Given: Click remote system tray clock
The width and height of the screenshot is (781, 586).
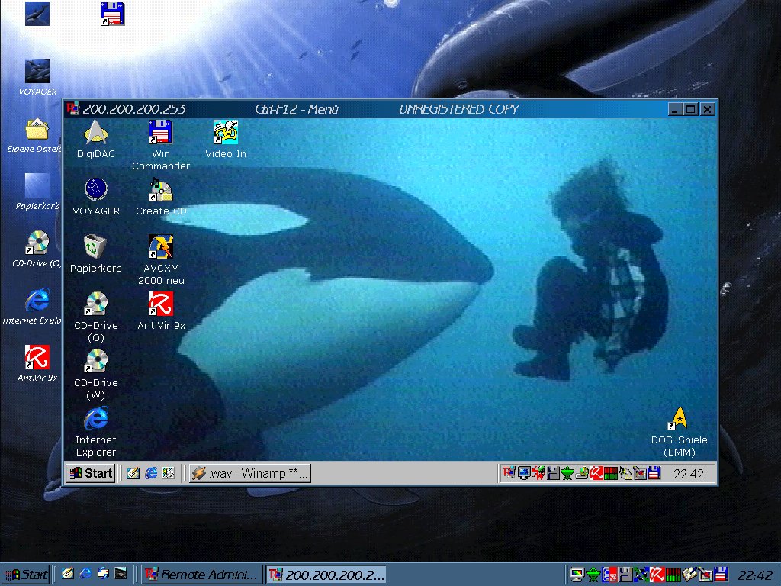Looking at the screenshot, I should [x=688, y=474].
